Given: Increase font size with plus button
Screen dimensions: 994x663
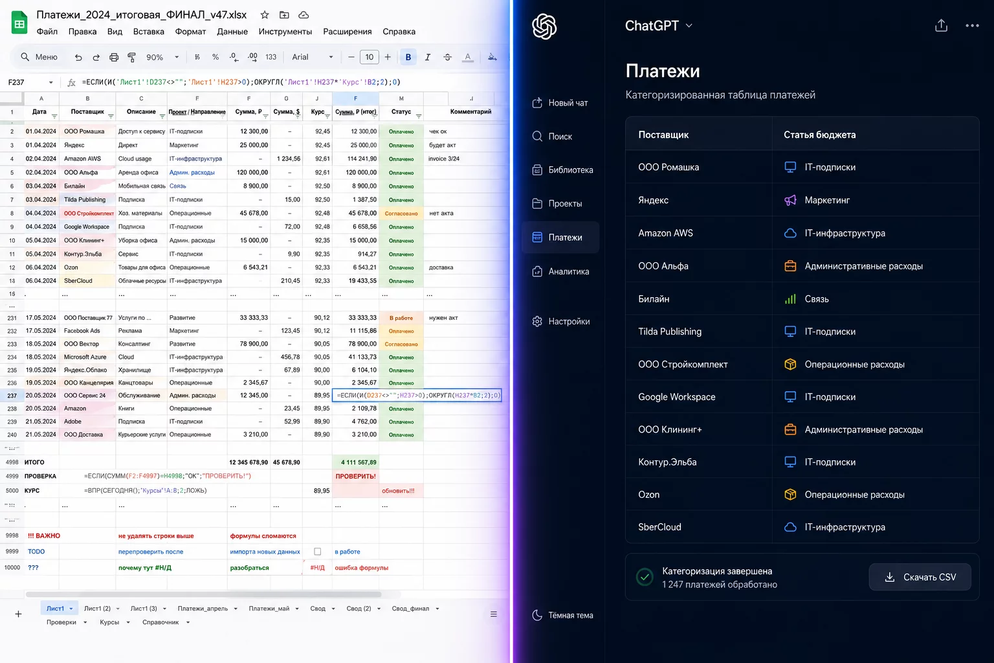Looking at the screenshot, I should (x=388, y=57).
